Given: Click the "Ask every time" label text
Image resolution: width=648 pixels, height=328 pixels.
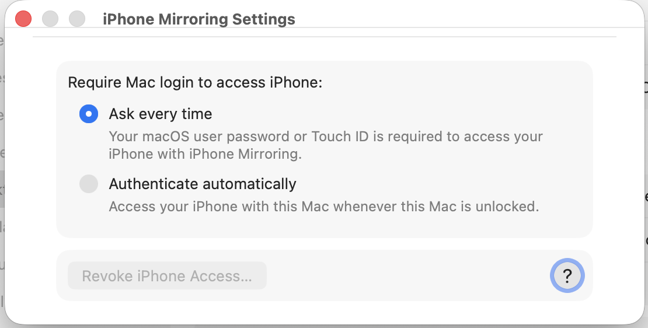Looking at the screenshot, I should pos(161,114).
